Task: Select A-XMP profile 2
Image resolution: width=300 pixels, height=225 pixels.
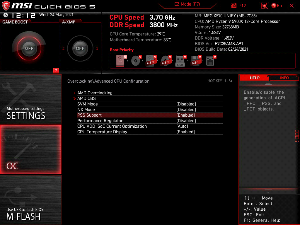Action: click(64, 48)
